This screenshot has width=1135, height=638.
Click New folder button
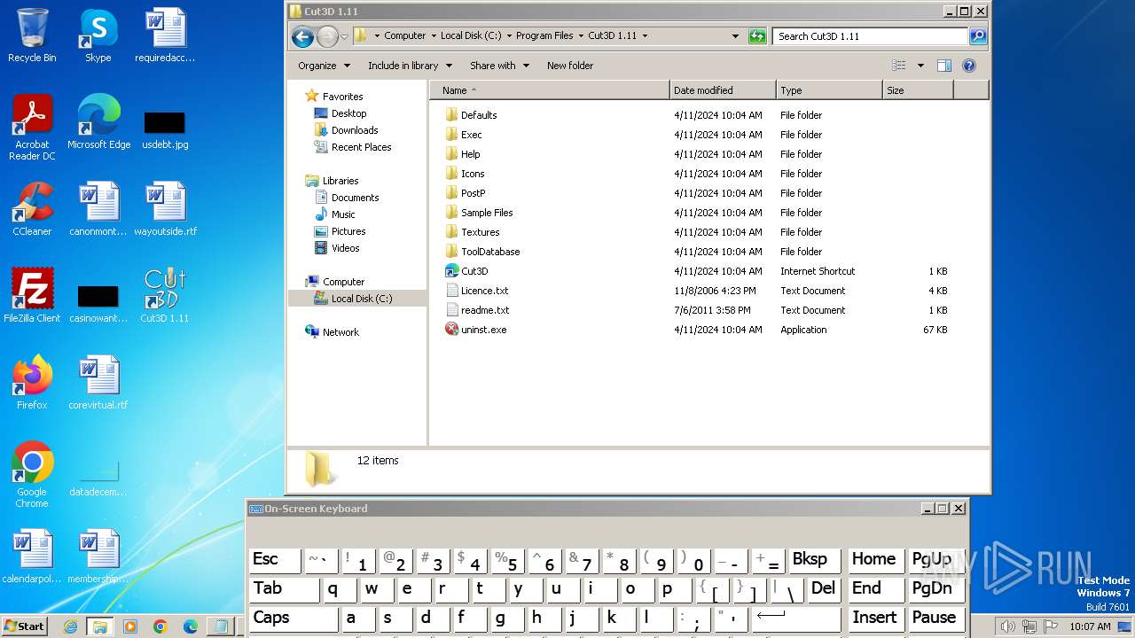coord(570,66)
